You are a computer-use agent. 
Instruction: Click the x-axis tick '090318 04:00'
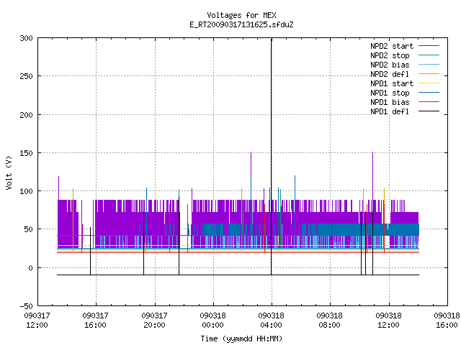(x=271, y=321)
